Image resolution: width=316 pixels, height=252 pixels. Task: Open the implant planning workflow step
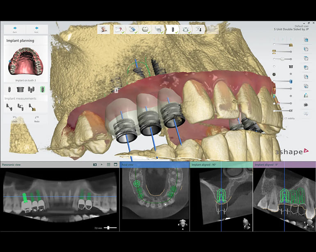(x=173, y=30)
